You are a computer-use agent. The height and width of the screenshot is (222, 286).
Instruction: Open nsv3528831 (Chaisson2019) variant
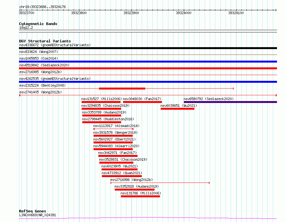pyautogui.click(x=123, y=159)
